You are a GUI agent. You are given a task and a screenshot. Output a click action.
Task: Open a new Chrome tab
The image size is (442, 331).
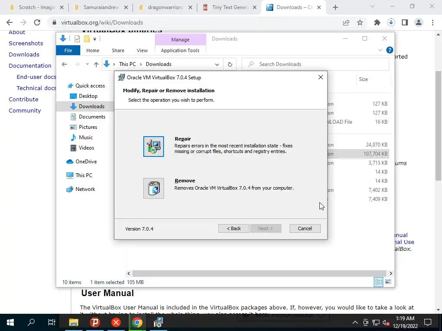[x=335, y=7]
